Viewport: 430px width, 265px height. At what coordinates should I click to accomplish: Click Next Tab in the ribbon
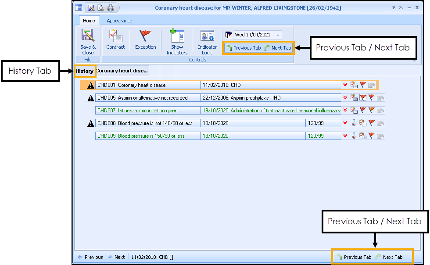tap(278, 48)
